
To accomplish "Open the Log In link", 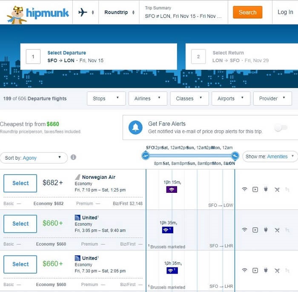I will coord(285,12).
